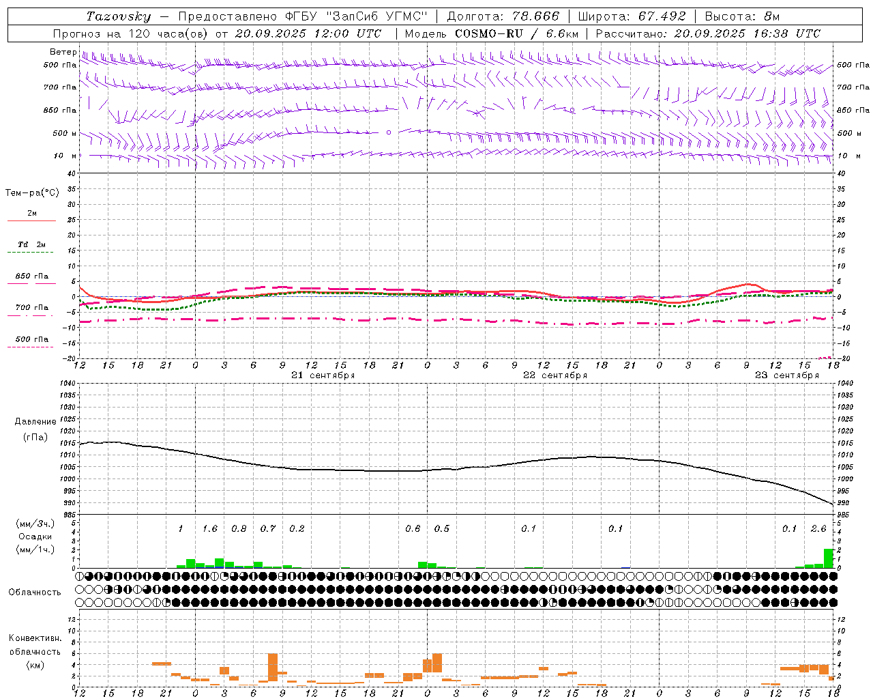Click the tallest green precipitation bar
This screenshot has height=699, width=873.
coord(828,558)
